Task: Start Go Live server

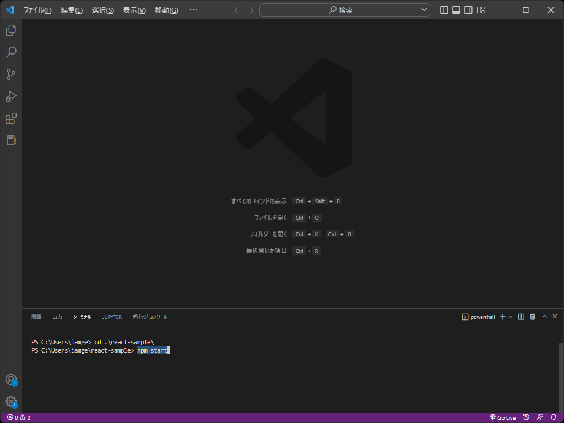Action: (503, 417)
